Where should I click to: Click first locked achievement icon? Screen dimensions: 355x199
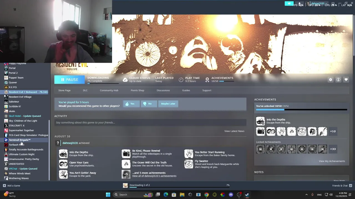pos(260,149)
